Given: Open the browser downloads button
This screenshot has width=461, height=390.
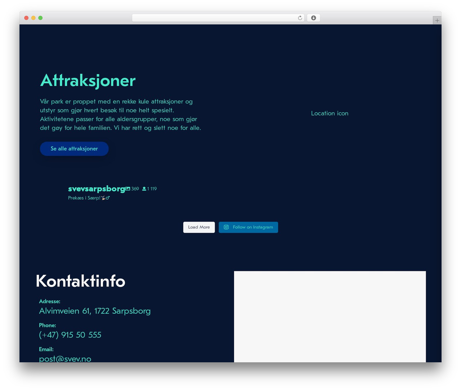Looking at the screenshot, I should coord(313,18).
